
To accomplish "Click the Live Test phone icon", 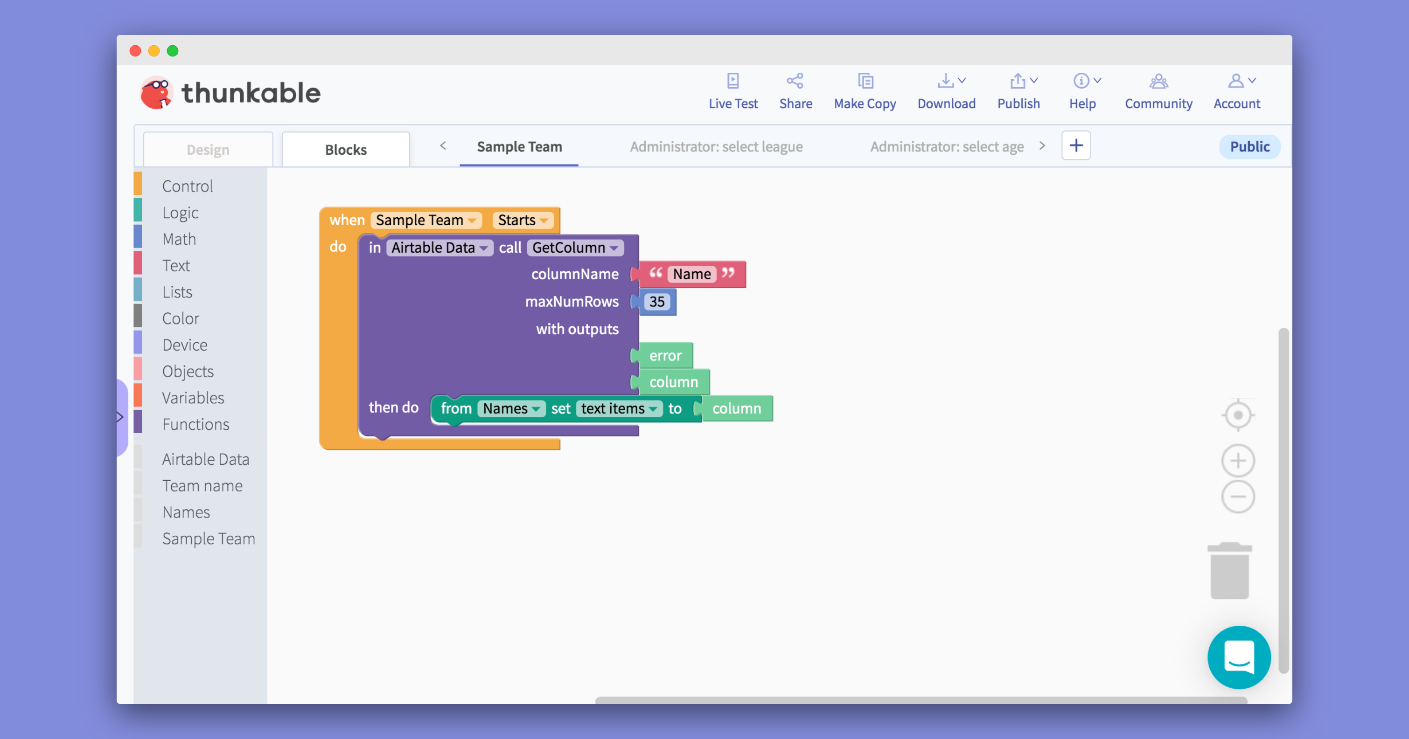I will (733, 81).
